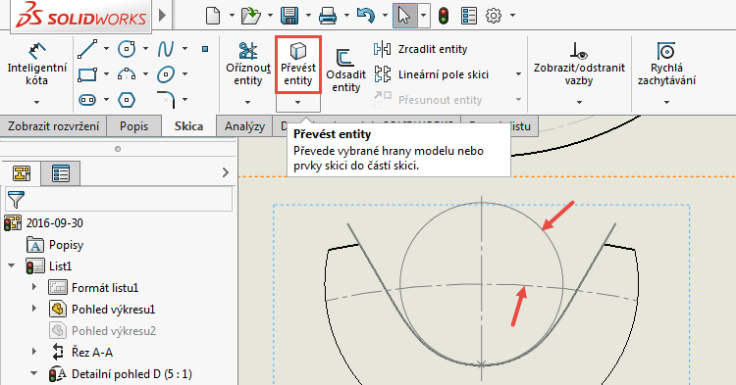Viewport: 736px width, 385px height.
Task: Select the Arc sketch tool
Action: 127,74
